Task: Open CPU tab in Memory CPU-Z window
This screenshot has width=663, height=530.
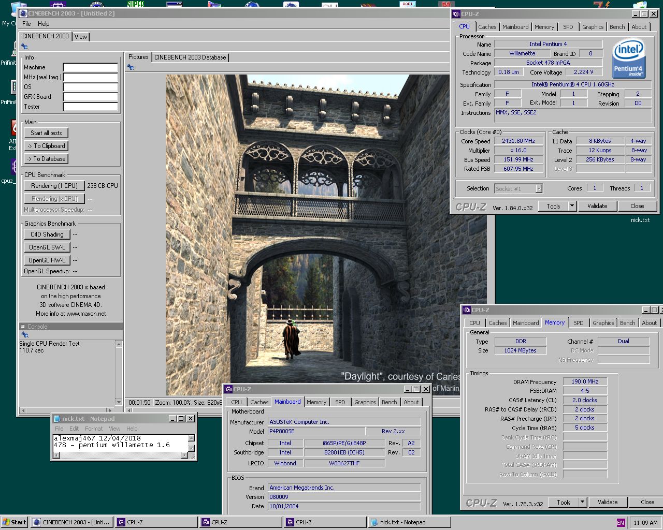Action: tap(474, 323)
